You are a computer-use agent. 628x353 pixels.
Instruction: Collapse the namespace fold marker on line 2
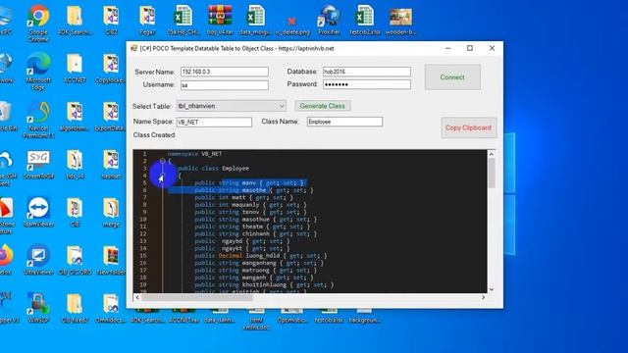coord(163,161)
